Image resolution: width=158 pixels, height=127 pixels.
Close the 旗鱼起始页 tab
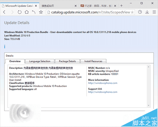pyautogui.click(x=76, y=6)
